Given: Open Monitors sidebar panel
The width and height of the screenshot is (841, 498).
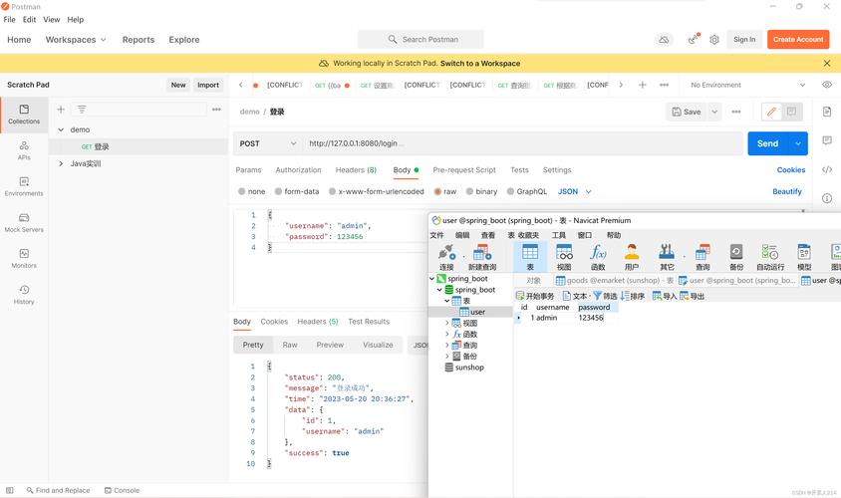Looking at the screenshot, I should pyautogui.click(x=24, y=258).
